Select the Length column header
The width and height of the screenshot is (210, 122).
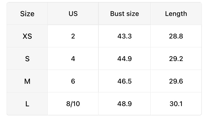176,14
